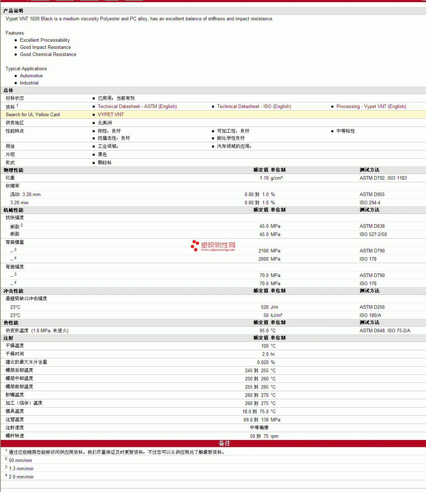Follow the VYPET VNT UL Yellow Card link
Screen dimensions: 426x492
111,114
